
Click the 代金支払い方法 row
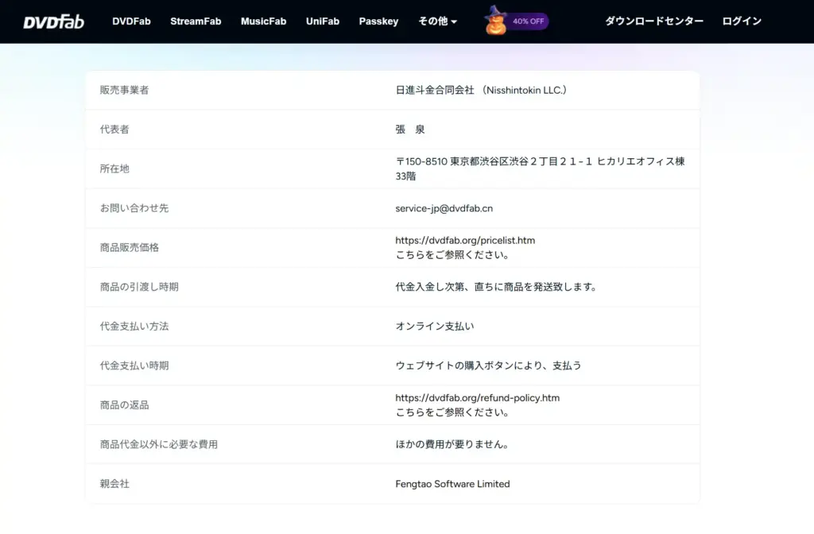click(x=132, y=327)
